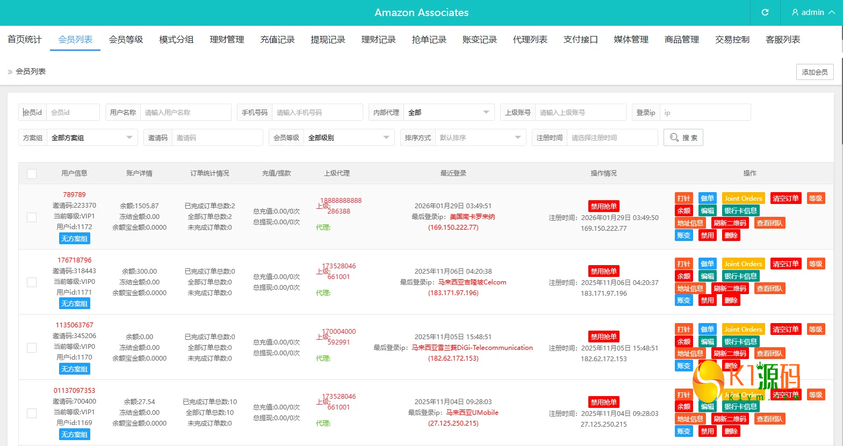
Task: Check the row for user 789789
Action: click(32, 217)
